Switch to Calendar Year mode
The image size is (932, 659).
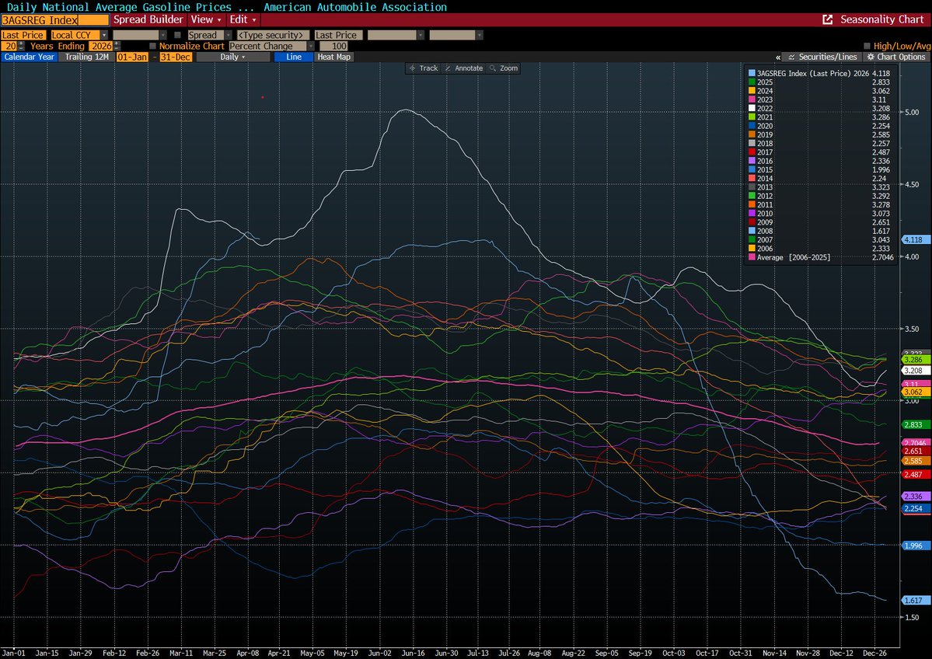tap(29, 57)
